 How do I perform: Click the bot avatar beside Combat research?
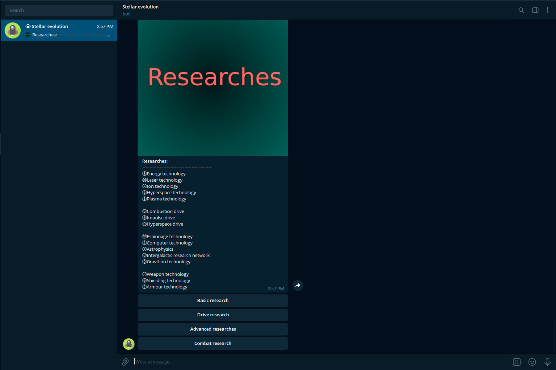pos(129,344)
